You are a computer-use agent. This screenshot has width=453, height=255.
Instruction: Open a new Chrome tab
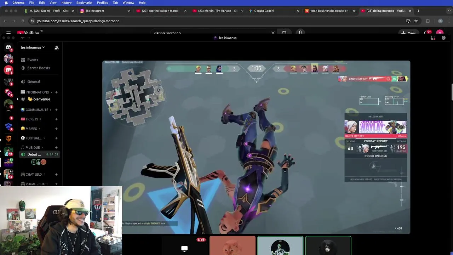(x=418, y=11)
